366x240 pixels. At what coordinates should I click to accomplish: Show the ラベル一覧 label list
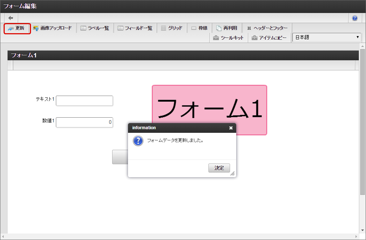94,27
